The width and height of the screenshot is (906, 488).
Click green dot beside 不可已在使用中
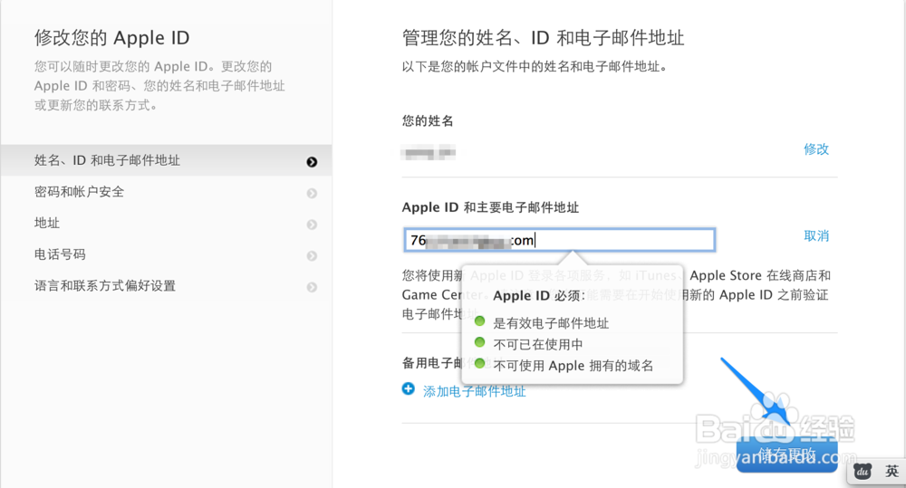tap(481, 342)
